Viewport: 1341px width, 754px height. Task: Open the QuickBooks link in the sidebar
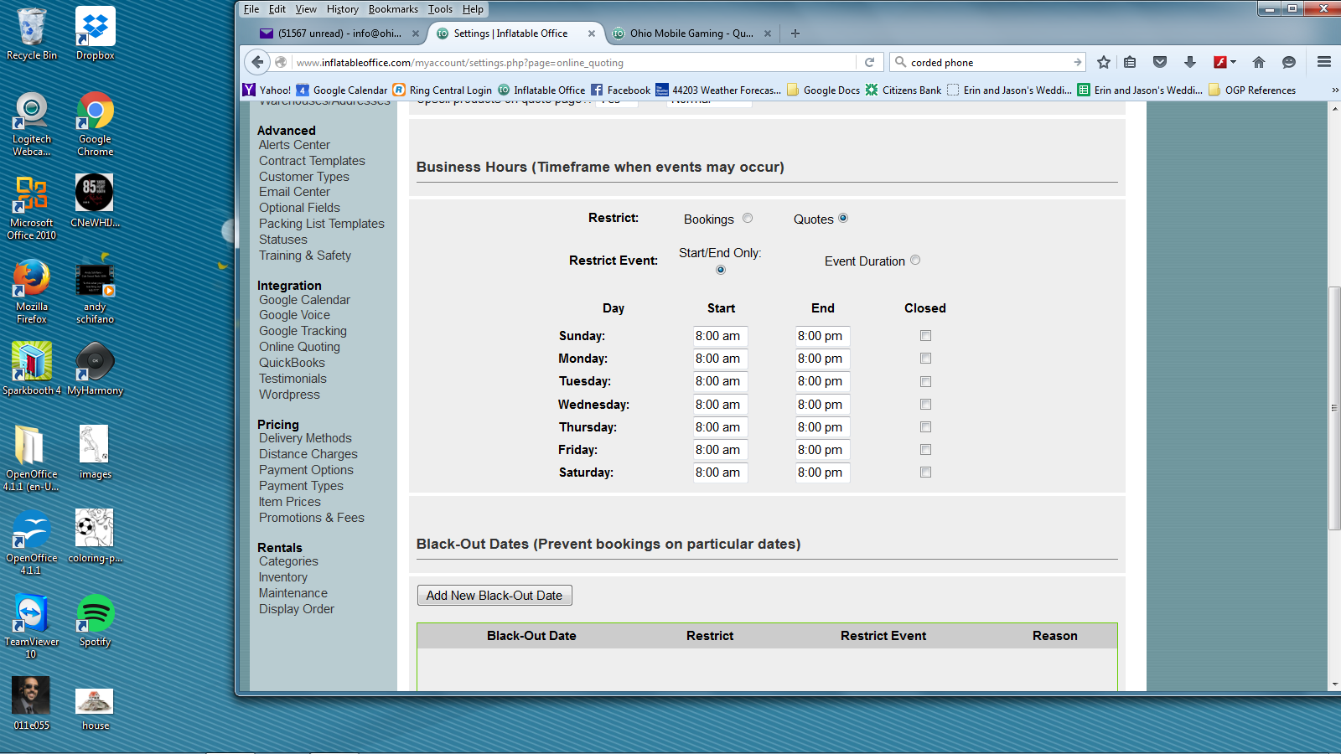pyautogui.click(x=292, y=363)
